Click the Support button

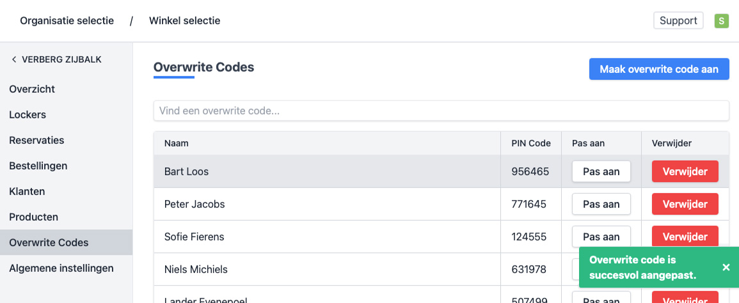pyautogui.click(x=678, y=20)
